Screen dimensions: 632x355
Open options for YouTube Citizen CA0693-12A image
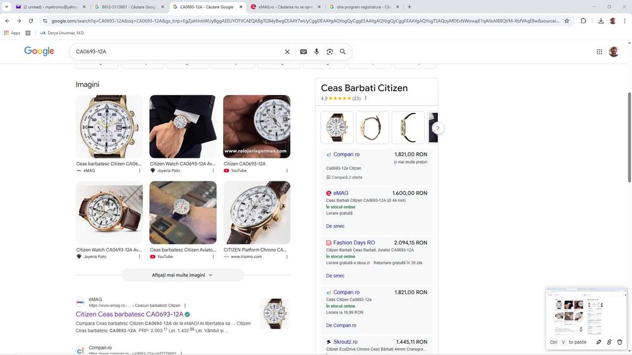click(x=287, y=170)
